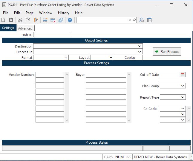Open the Window menu
The width and height of the screenshot is (193, 161).
[45, 13]
